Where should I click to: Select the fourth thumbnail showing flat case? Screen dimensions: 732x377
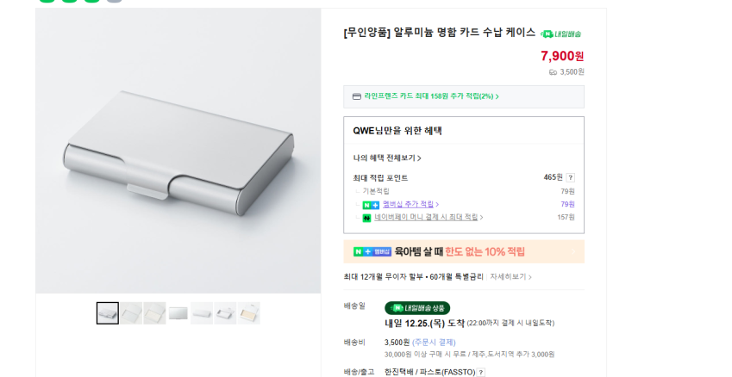pos(178,313)
